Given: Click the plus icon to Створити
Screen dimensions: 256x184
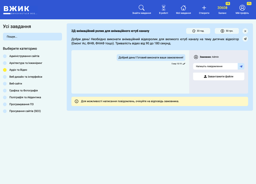Looking at the screenshot, I should (204, 8).
